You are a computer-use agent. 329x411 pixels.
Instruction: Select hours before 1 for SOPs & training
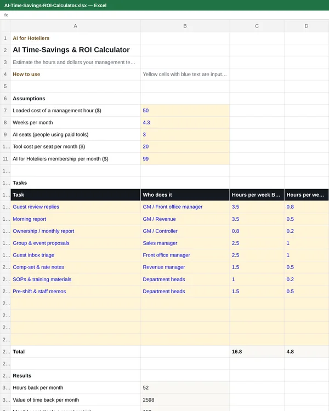tap(257, 279)
